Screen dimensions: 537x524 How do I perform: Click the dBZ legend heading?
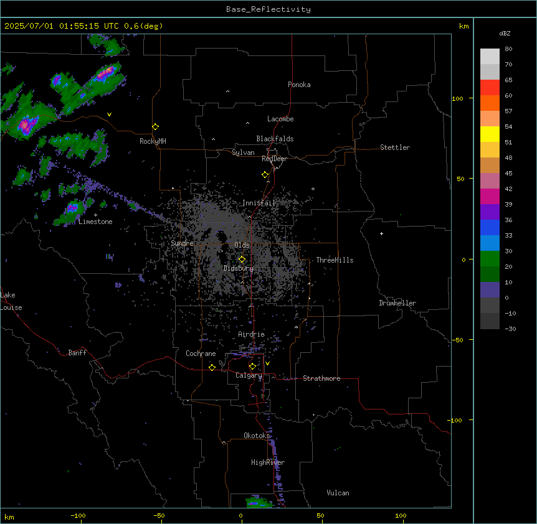click(505, 33)
